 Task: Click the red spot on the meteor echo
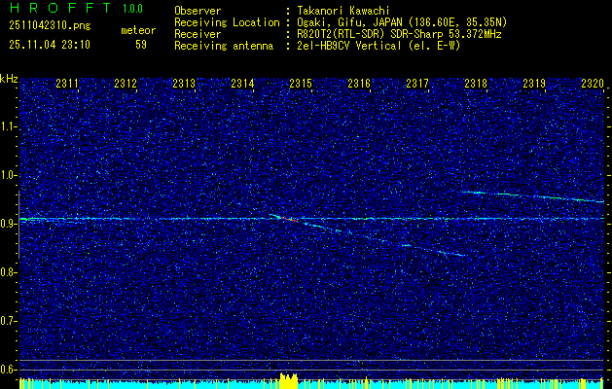pyautogui.click(x=289, y=220)
